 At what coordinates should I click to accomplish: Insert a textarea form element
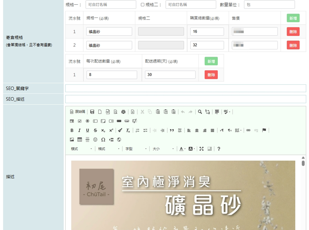(x=103, y=121)
